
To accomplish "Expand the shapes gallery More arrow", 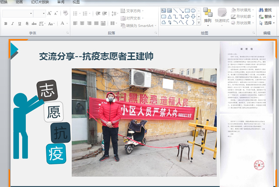I will pos(199,22).
